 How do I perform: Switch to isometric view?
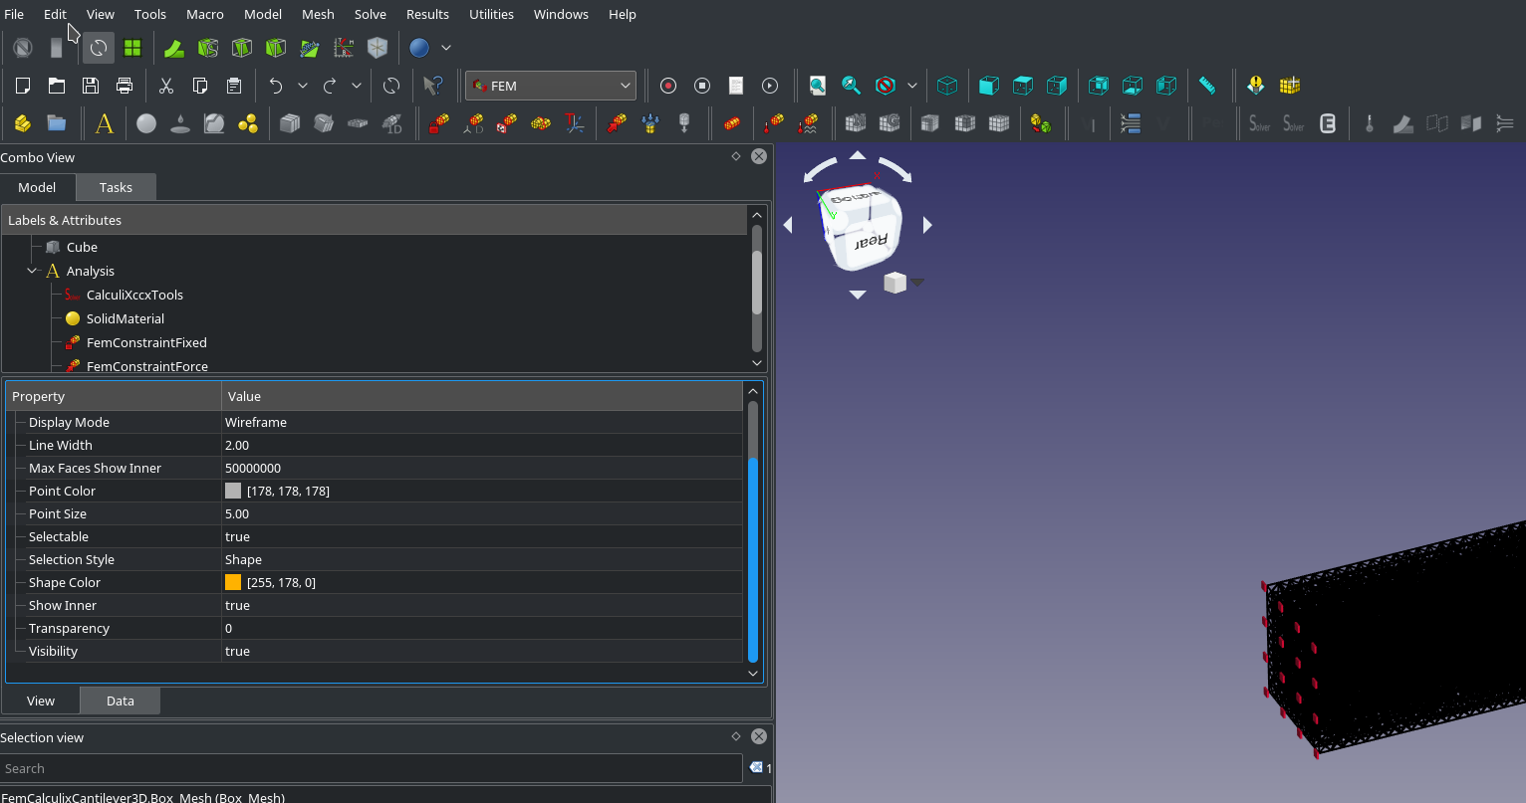tap(947, 86)
